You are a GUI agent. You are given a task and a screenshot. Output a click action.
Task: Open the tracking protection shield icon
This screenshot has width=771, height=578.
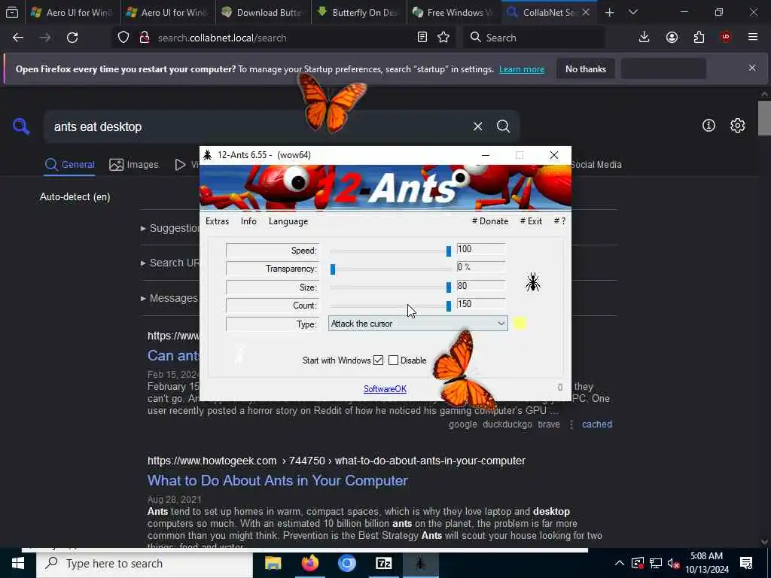(x=123, y=38)
